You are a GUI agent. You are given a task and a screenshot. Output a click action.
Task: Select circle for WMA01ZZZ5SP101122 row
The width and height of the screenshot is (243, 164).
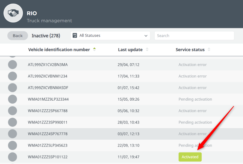[x=13, y=157]
